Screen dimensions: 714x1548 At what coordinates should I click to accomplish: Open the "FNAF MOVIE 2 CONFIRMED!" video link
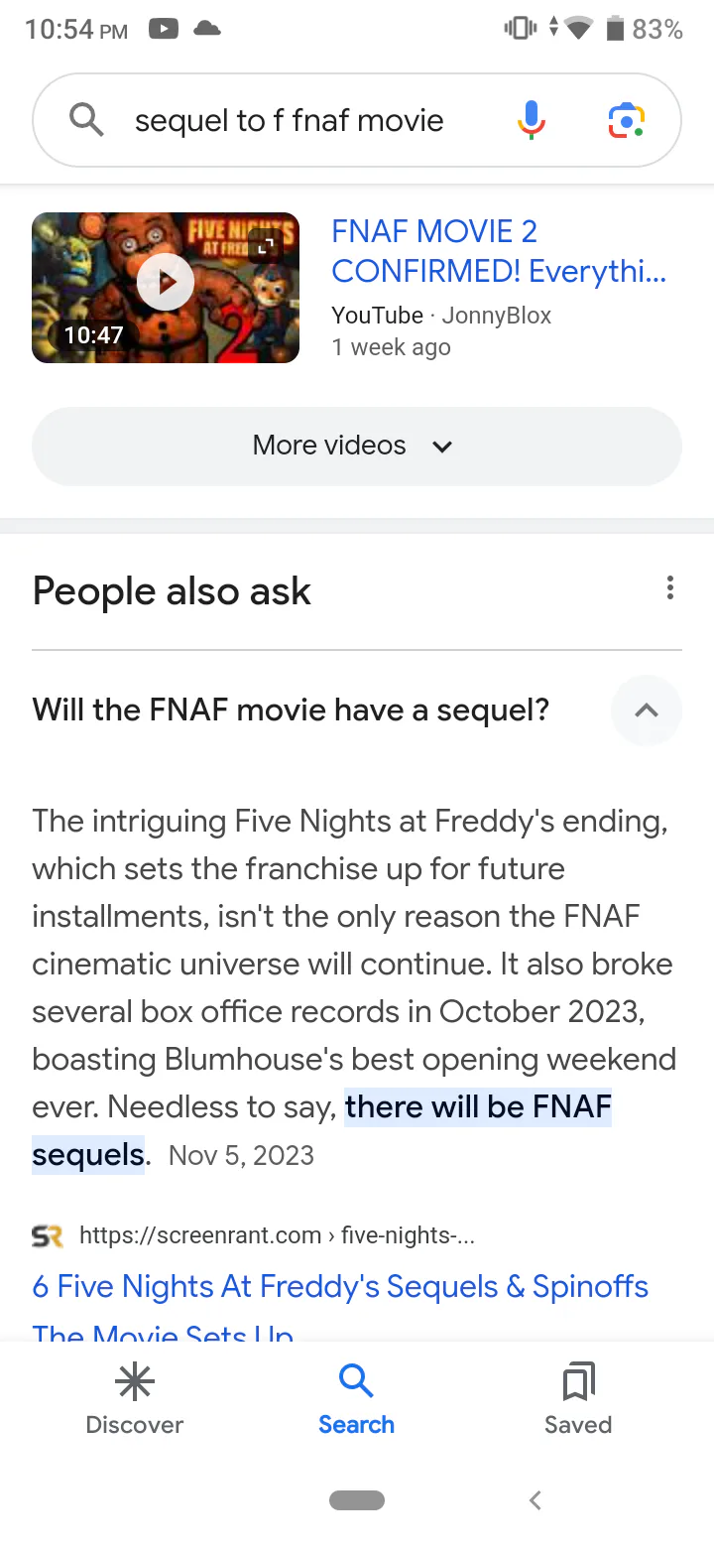(498, 251)
